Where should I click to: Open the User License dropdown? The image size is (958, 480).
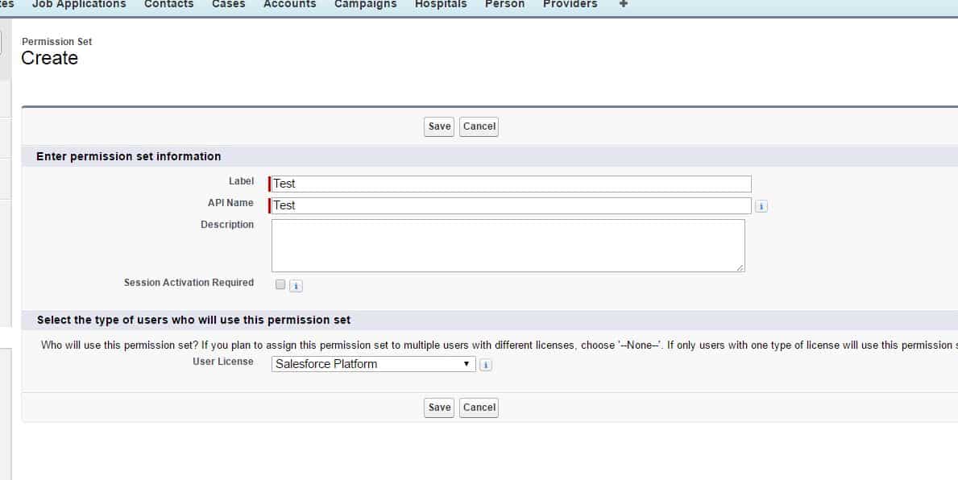(373, 364)
